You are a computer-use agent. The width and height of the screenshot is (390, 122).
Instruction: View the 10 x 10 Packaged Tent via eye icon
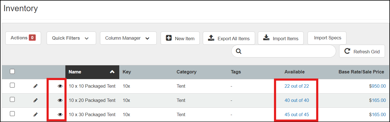(x=60, y=86)
